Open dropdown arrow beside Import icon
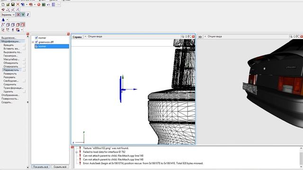The height and width of the screenshot is (170, 303). click(x=27, y=4)
